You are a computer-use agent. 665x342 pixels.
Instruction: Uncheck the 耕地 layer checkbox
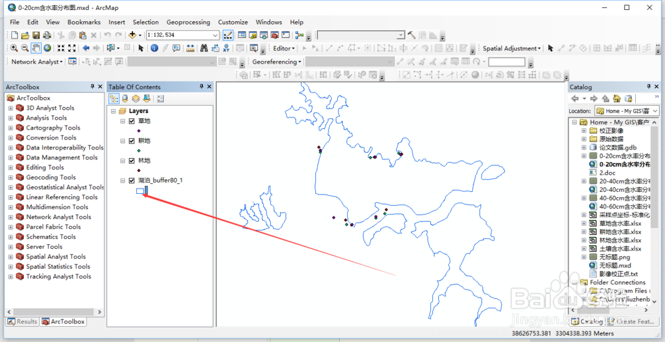point(132,141)
